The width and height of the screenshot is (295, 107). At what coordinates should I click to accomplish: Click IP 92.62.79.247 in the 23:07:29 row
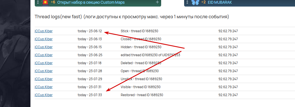[x=228, y=79]
